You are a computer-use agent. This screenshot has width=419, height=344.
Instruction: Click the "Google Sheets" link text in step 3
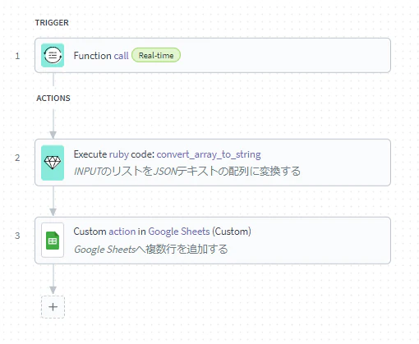(179, 232)
